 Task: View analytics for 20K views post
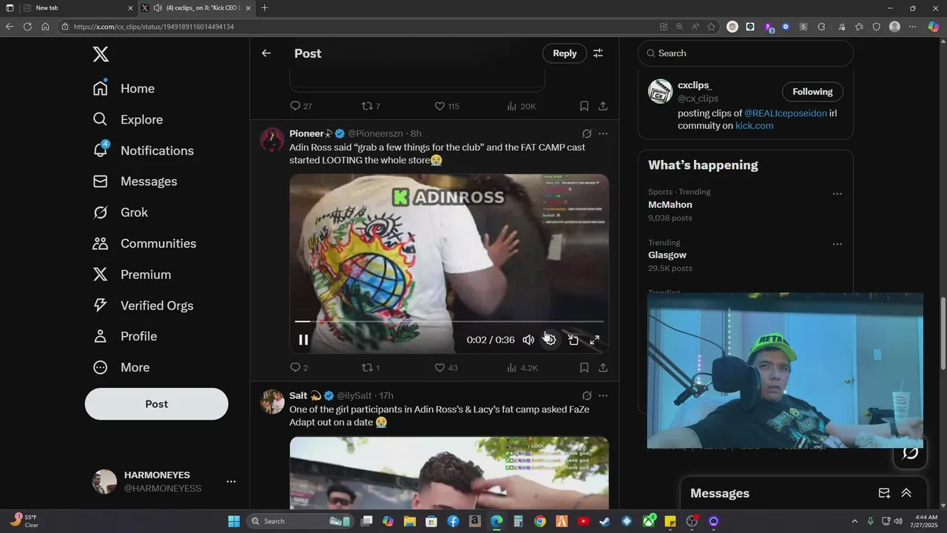pos(521,106)
